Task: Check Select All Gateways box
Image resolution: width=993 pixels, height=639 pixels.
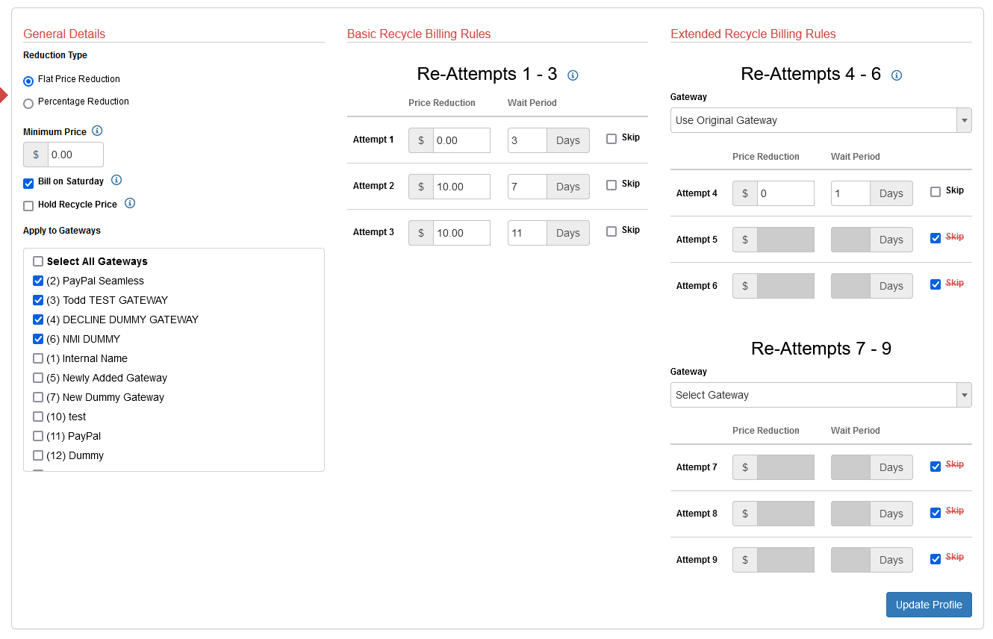Action: (x=38, y=261)
